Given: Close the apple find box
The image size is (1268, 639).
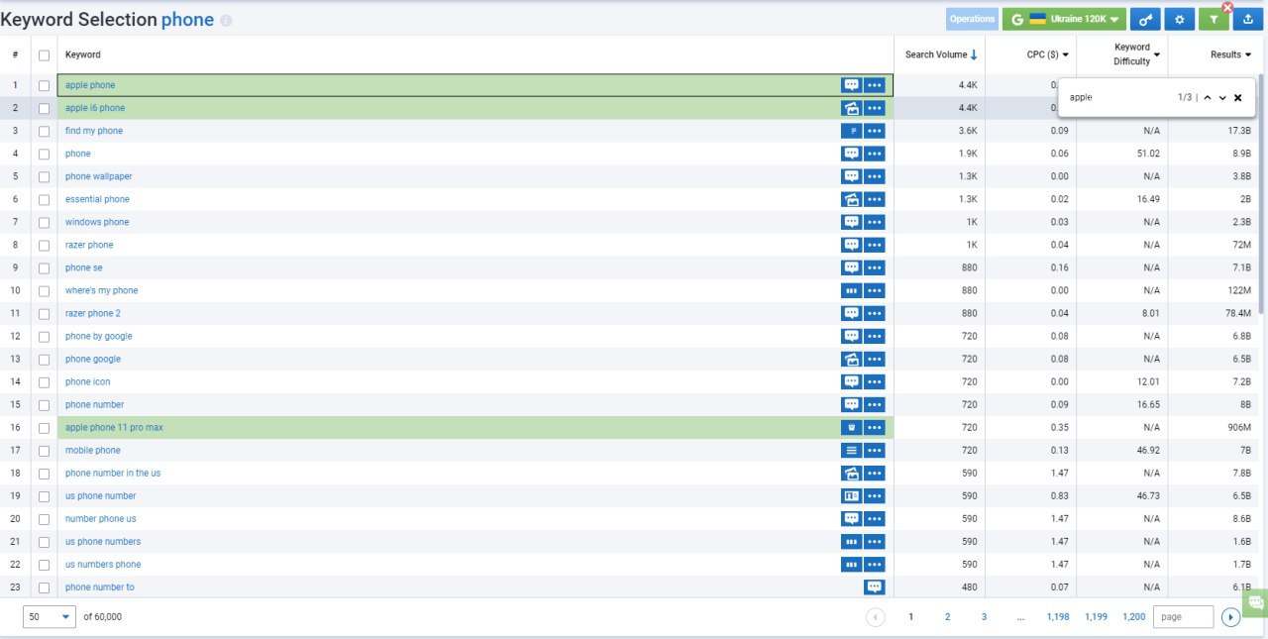Looking at the screenshot, I should click(1238, 97).
